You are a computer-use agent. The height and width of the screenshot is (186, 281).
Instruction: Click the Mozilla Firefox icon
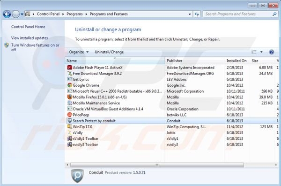point(69,97)
